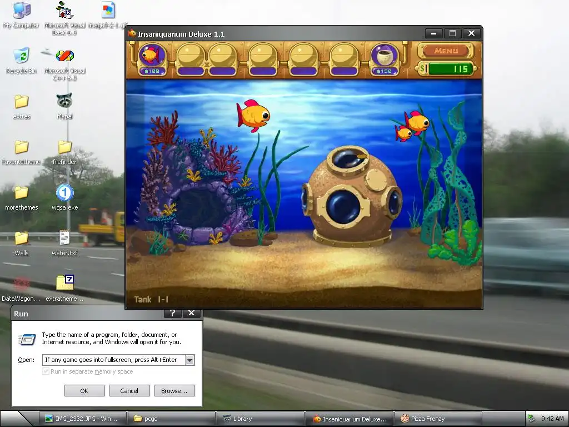Click into the Run Open text field

pos(114,360)
